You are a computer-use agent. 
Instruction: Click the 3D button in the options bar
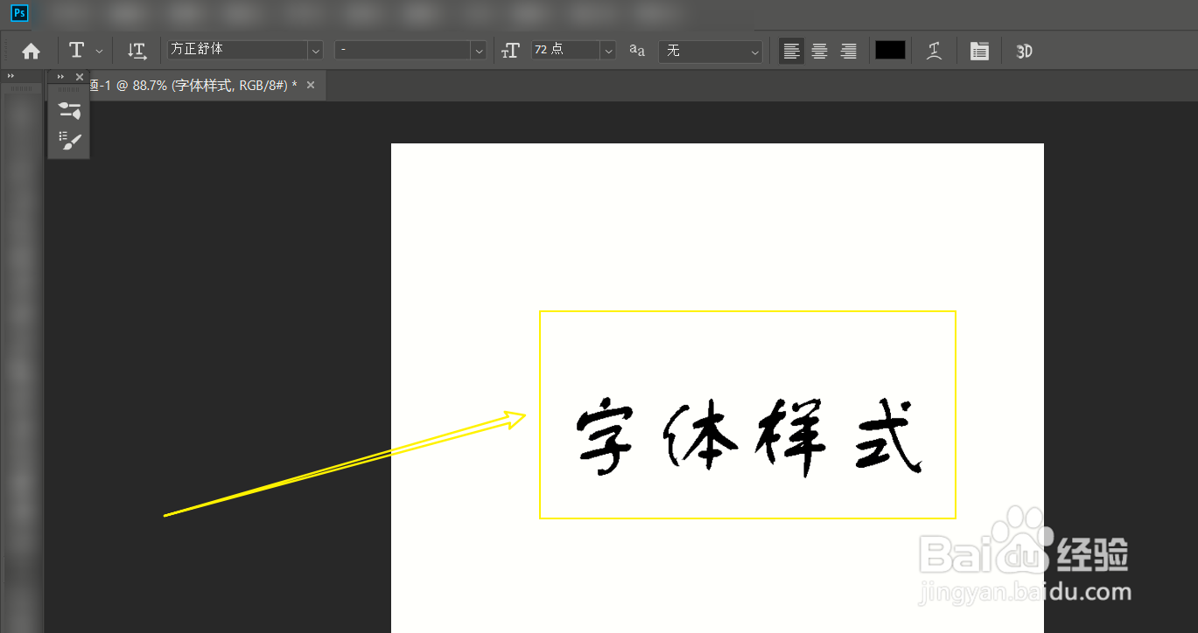coord(1024,50)
